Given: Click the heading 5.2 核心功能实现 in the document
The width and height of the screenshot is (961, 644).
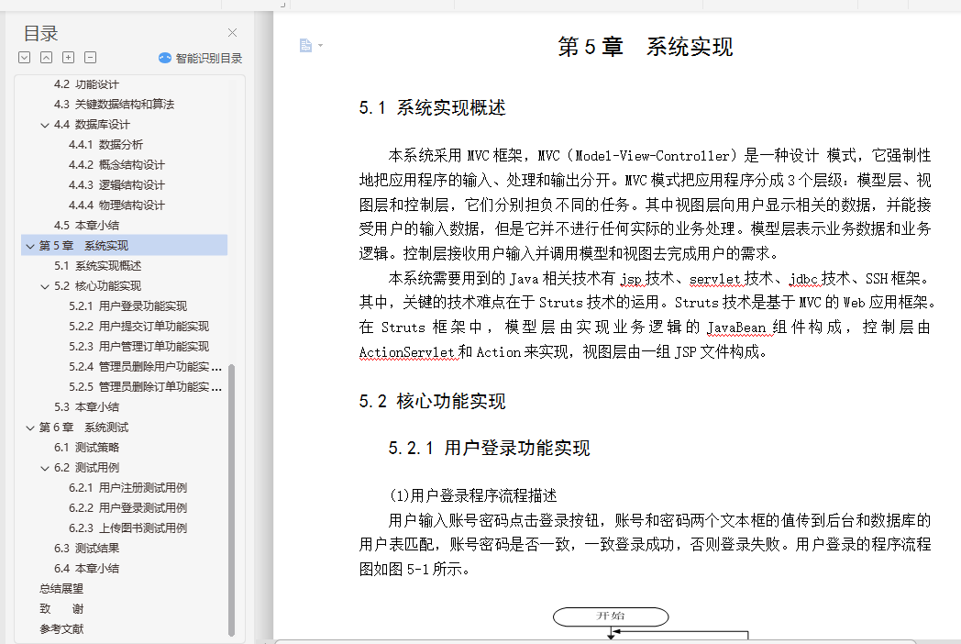Looking at the screenshot, I should coord(432,402).
